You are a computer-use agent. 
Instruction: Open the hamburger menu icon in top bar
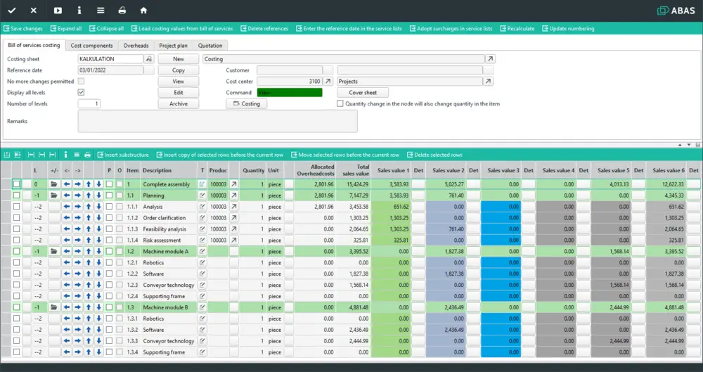pyautogui.click(x=101, y=11)
